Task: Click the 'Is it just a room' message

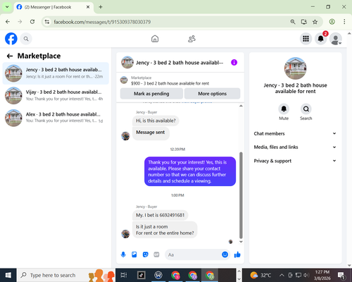Action: (x=165, y=230)
